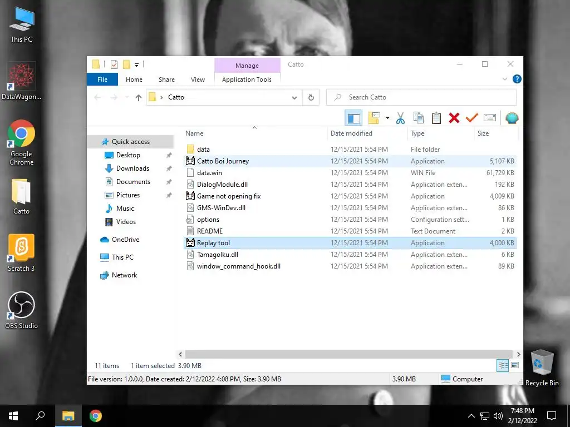This screenshot has width=570, height=427.
Task: Select the Manage contextual tab
Action: 247,66
